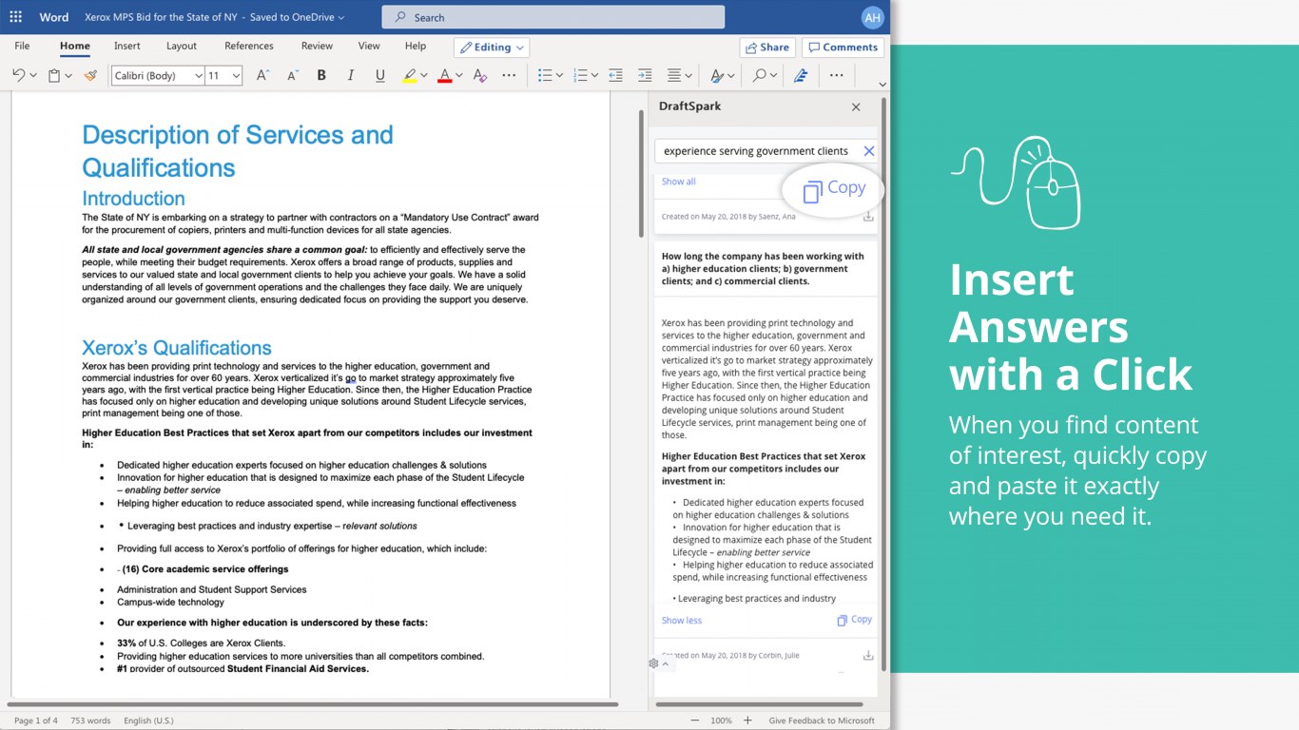This screenshot has height=730, width=1299.
Task: Click the Find magnifier icon
Action: 760,75
